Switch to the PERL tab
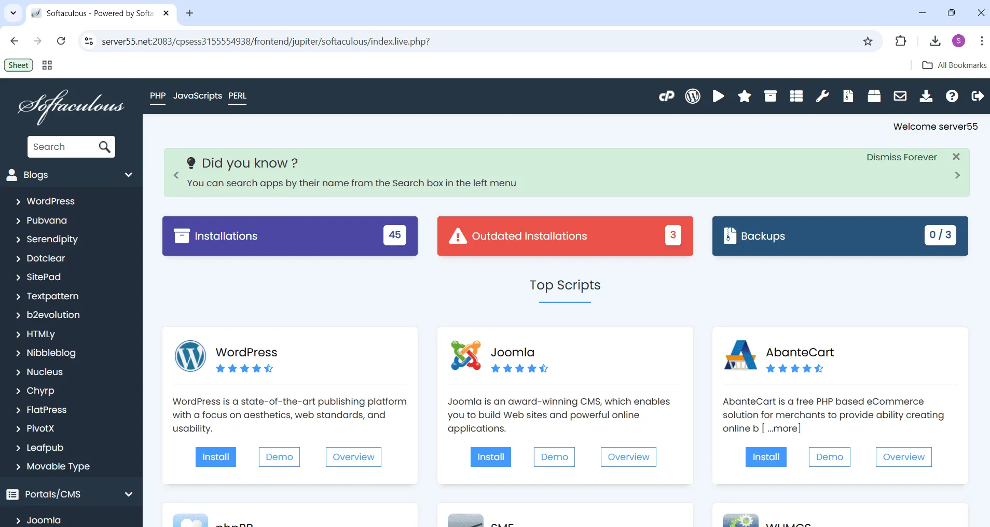This screenshot has height=527, width=990. (237, 96)
